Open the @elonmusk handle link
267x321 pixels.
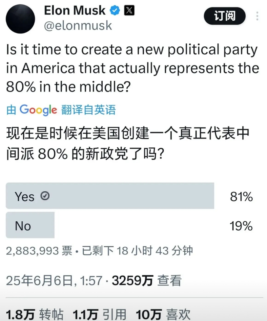click(x=78, y=26)
